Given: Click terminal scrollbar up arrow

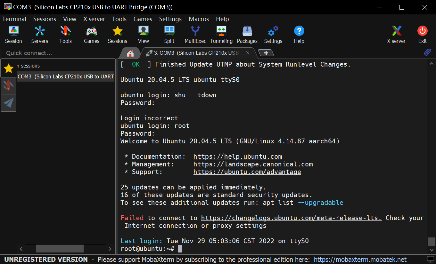Looking at the screenshot, I should tap(432, 64).
